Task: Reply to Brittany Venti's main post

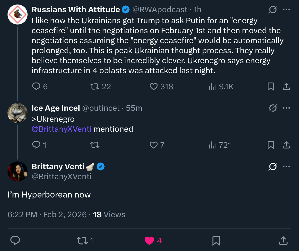Action: (15, 240)
